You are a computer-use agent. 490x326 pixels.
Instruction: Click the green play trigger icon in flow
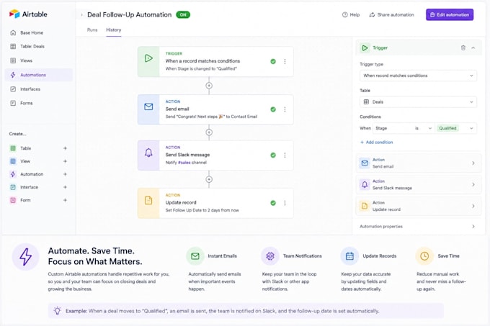pyautogui.click(x=148, y=58)
